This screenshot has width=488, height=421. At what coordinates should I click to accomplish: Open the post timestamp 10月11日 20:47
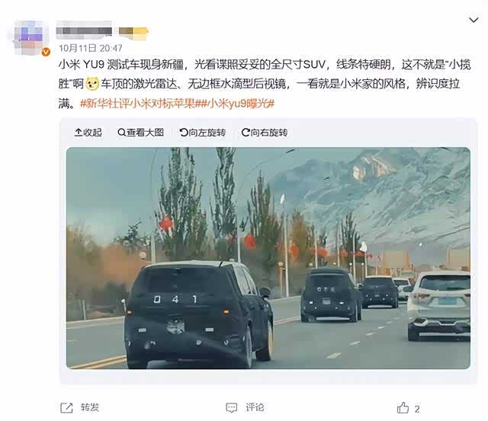(x=91, y=48)
